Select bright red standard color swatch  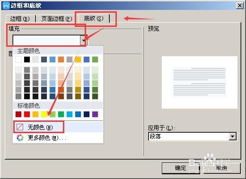pyautogui.click(x=27, y=114)
